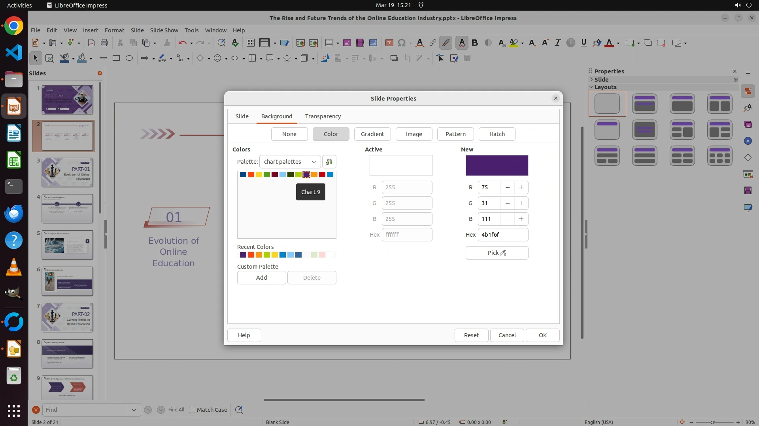The height and width of the screenshot is (426, 759).
Task: Click the OK button
Action: tap(542, 335)
